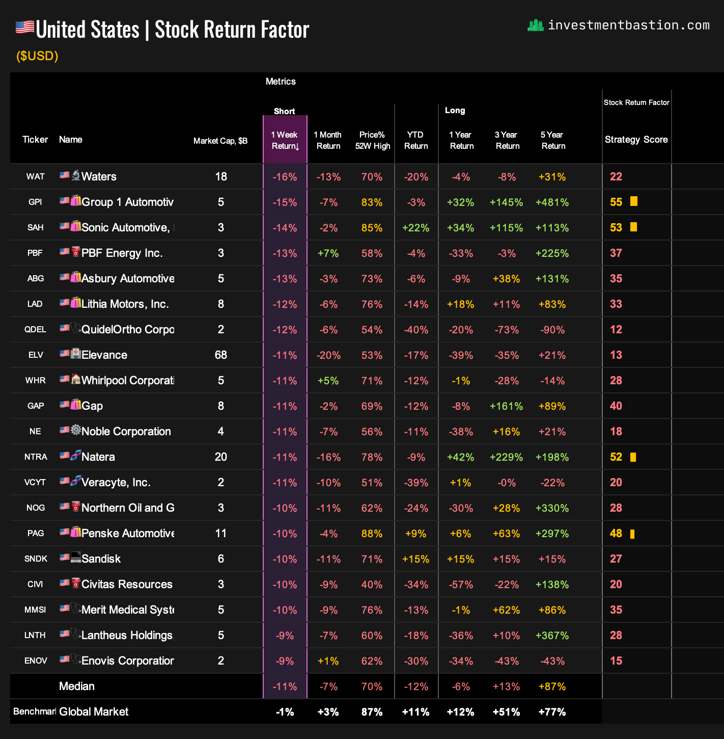The height and width of the screenshot is (739, 724).
Task: Click the Ticker column header
Action: (35, 140)
